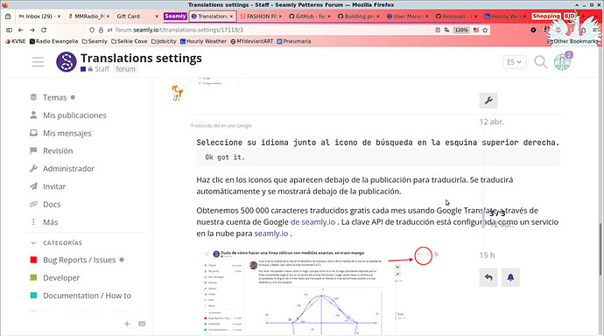
Task: Open the Hourly Weather bookmark
Action: 203,41
